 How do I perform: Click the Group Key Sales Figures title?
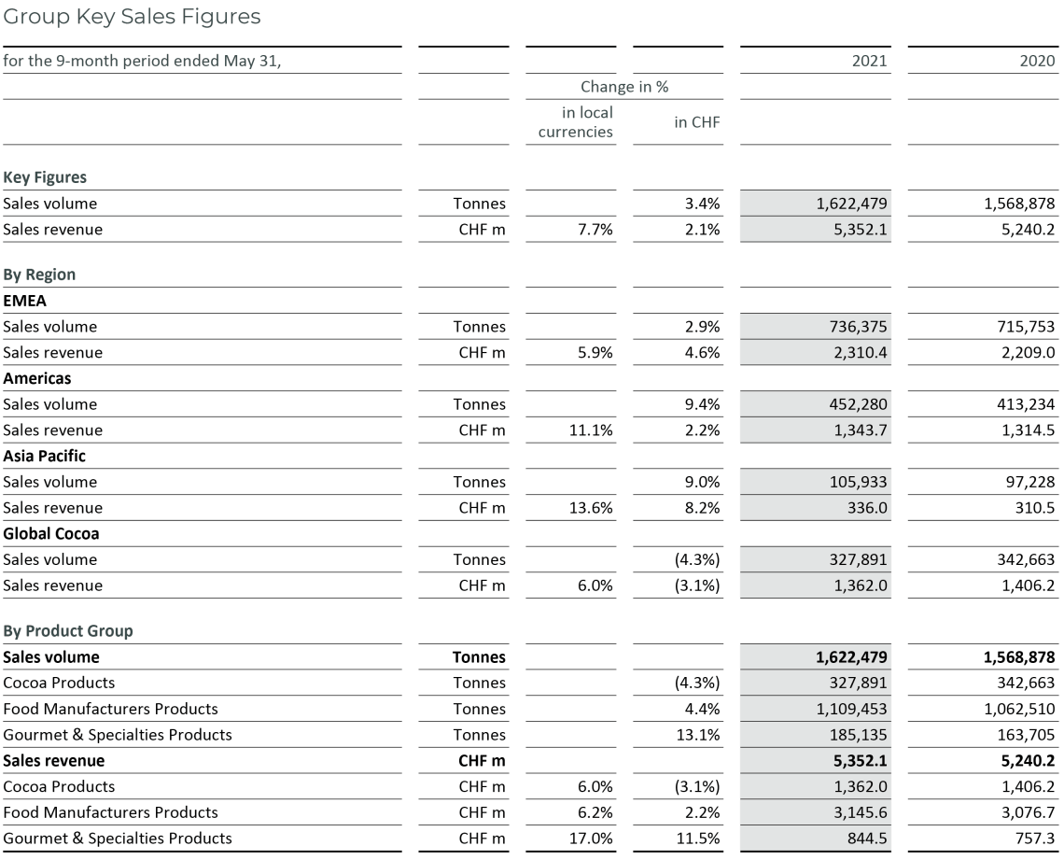[x=132, y=17]
